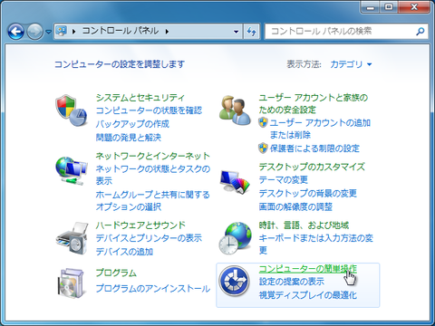Open ネットワークの状態とタスクの表示 link

pyautogui.click(x=153, y=175)
